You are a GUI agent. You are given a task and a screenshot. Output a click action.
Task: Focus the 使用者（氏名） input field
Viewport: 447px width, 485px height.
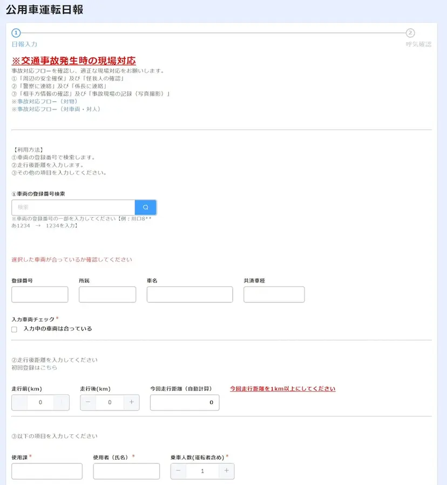click(126, 471)
